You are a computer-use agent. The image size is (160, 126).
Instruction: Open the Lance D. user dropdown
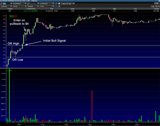tap(68, 4)
